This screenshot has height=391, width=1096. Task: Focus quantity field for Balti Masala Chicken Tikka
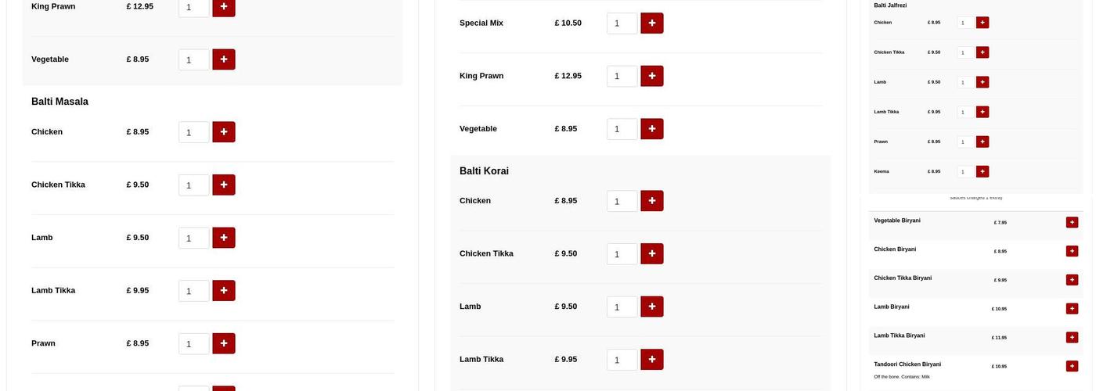(x=193, y=185)
